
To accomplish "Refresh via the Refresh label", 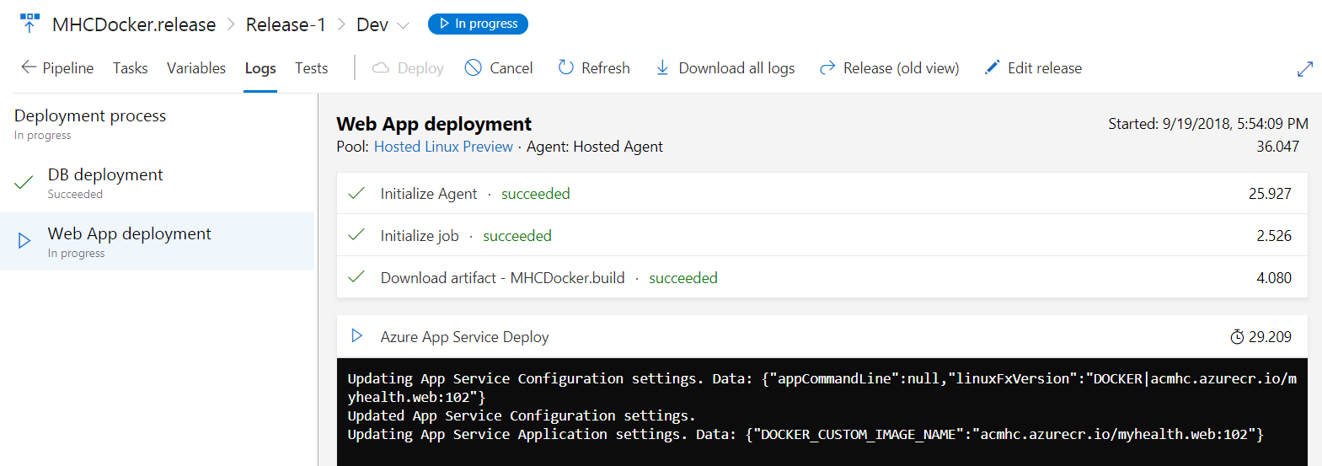I will 606,68.
